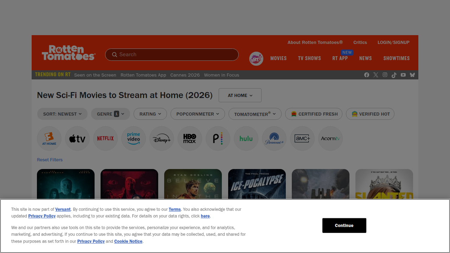The height and width of the screenshot is (253, 450).
Task: Open Rotten Tomatoes Facebook page icon
Action: (x=367, y=75)
